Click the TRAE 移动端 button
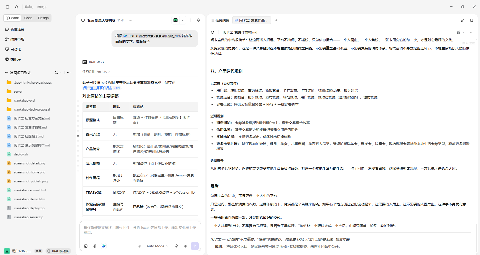 (58, 251)
